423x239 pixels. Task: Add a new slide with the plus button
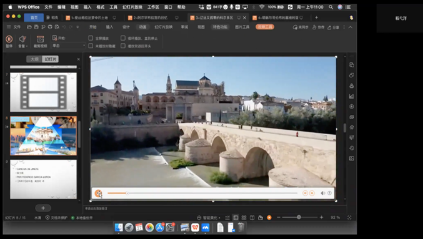click(43, 208)
